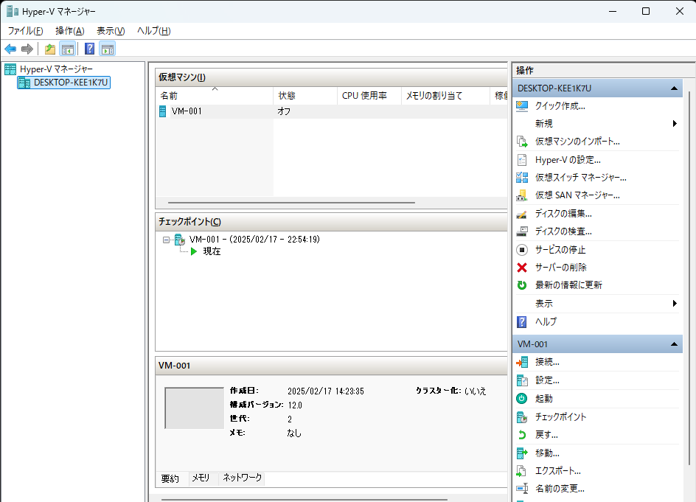696x502 pixels.
Task: Switch to the 要約 tab
Action: pyautogui.click(x=170, y=478)
